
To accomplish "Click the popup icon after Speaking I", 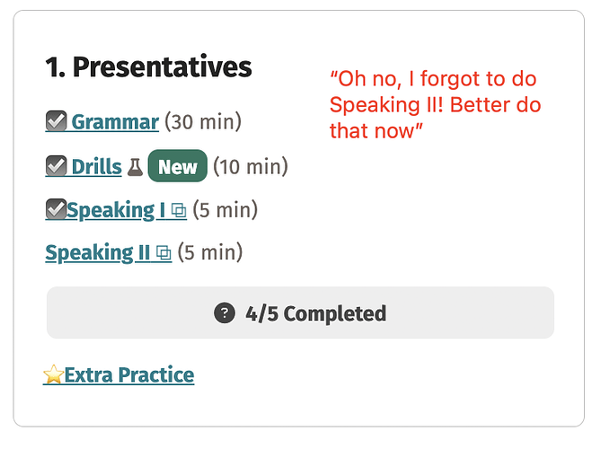I will click(179, 211).
